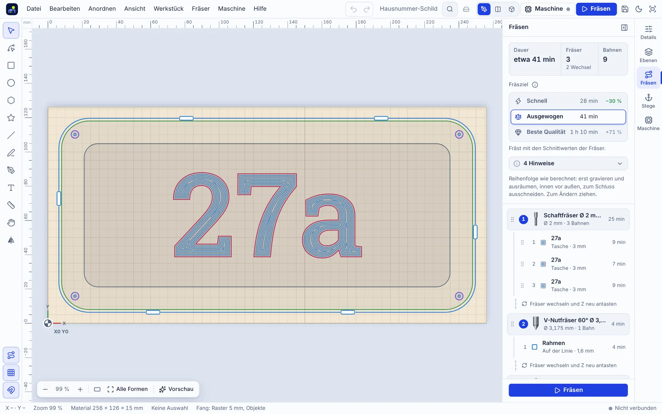662x414 pixels.
Task: Choose the Beste Qualität milling goal
Action: point(568,132)
